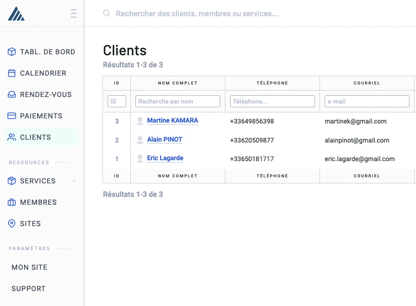Click the search magnifier icon
Screen dimensions: 416x306
click(x=107, y=14)
